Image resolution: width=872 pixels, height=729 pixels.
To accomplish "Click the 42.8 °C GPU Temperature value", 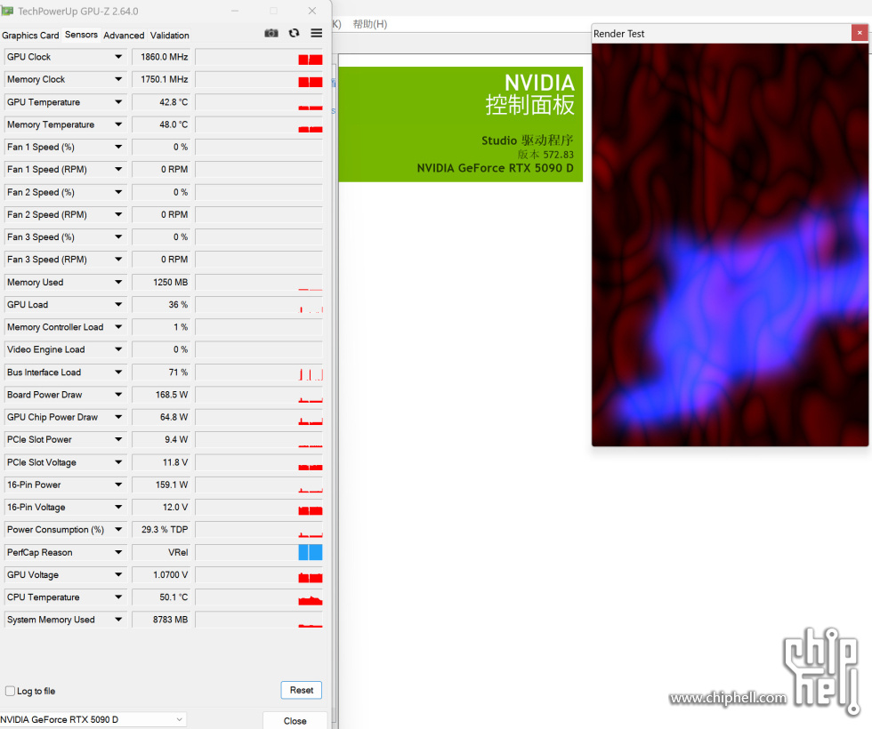I will coord(161,102).
